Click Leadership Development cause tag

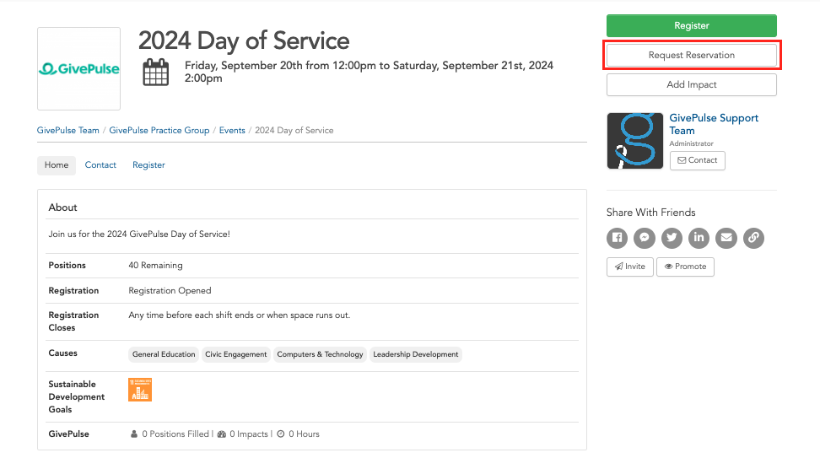(x=416, y=354)
